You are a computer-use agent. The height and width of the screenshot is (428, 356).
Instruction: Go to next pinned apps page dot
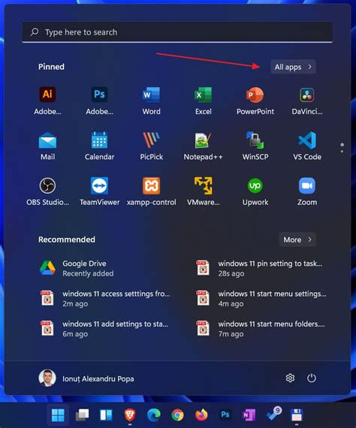(342, 151)
